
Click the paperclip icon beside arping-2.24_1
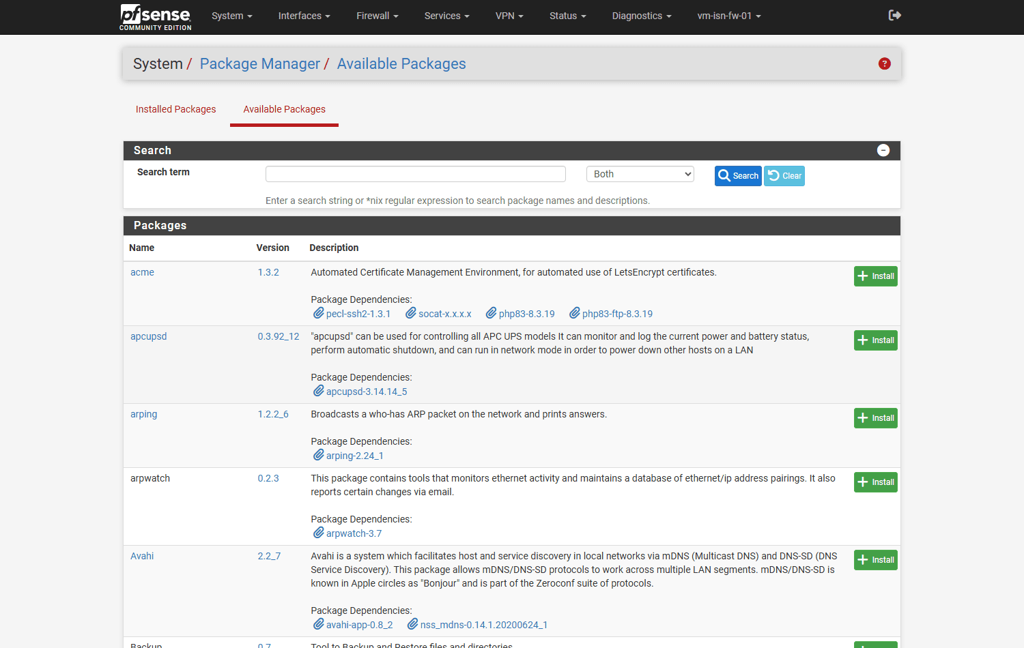click(x=318, y=455)
